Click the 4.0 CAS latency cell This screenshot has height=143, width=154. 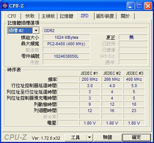pos(112,86)
